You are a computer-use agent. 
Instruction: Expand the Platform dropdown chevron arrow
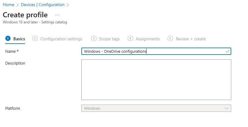click(x=226, y=108)
